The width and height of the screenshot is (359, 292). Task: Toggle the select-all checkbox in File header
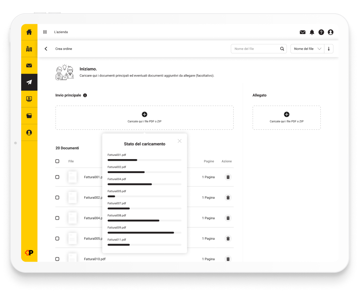(57, 161)
